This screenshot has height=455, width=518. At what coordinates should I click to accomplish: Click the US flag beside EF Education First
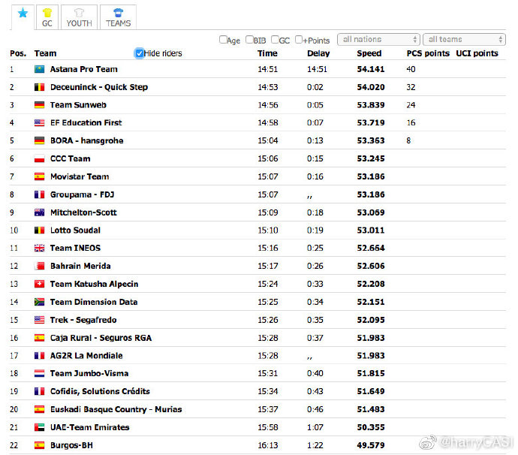39,123
